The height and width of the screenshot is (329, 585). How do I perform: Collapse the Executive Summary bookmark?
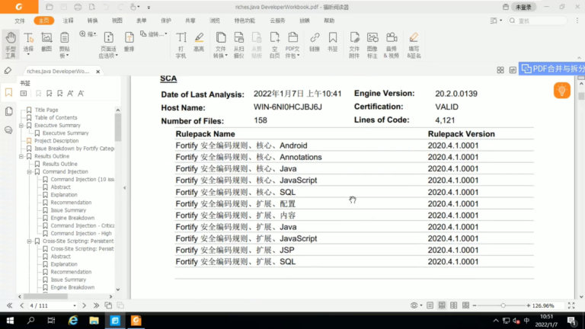(x=21, y=126)
